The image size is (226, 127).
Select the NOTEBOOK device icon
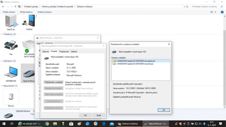tap(11, 74)
